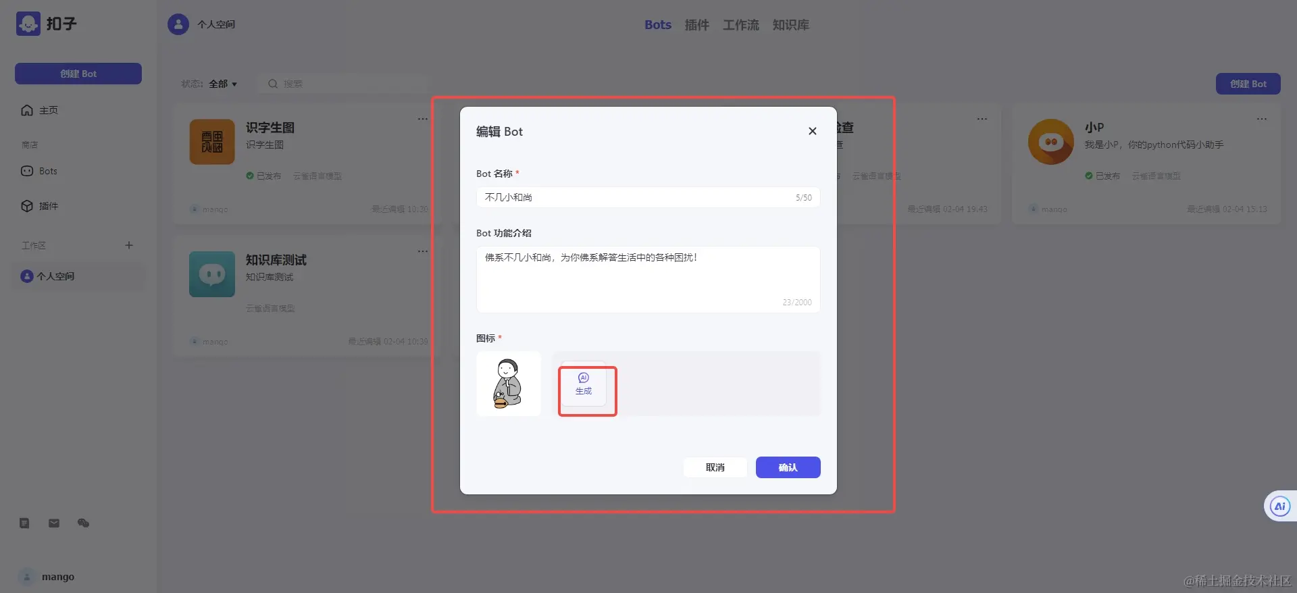
Task: Open more options for 小P card
Action: tap(1262, 119)
